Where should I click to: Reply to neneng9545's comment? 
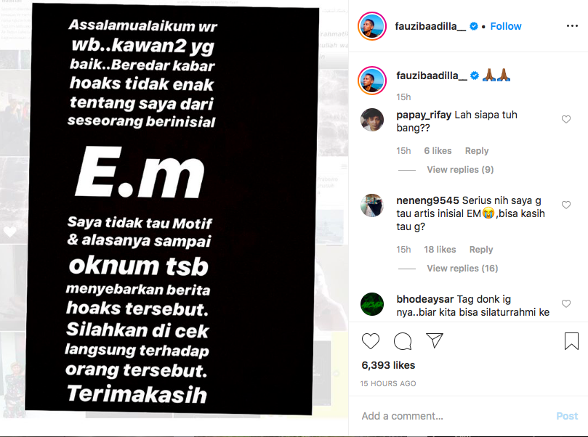481,250
